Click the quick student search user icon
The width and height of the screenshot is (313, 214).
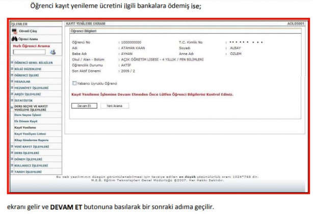coord(53,52)
